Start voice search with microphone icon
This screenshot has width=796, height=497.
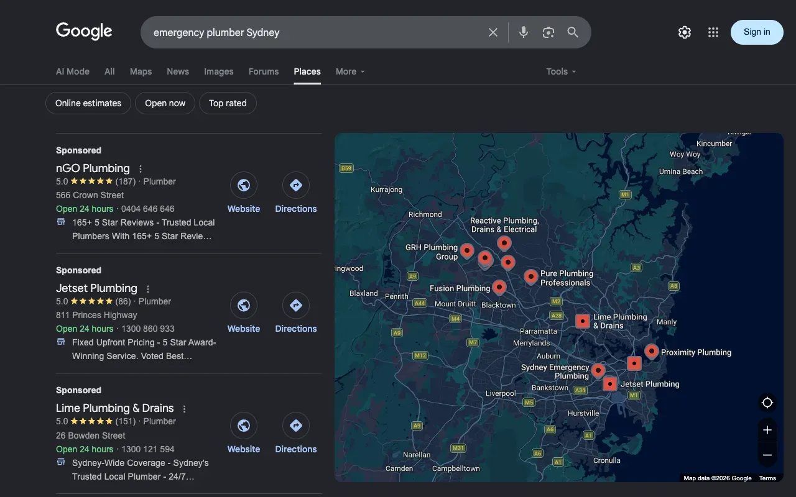pyautogui.click(x=524, y=32)
